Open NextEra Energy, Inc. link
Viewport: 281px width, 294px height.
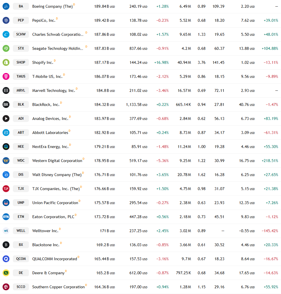(50, 147)
